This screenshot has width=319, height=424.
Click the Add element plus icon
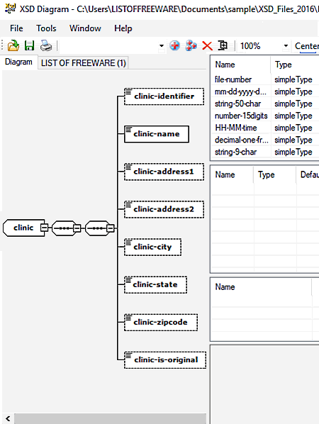174,45
